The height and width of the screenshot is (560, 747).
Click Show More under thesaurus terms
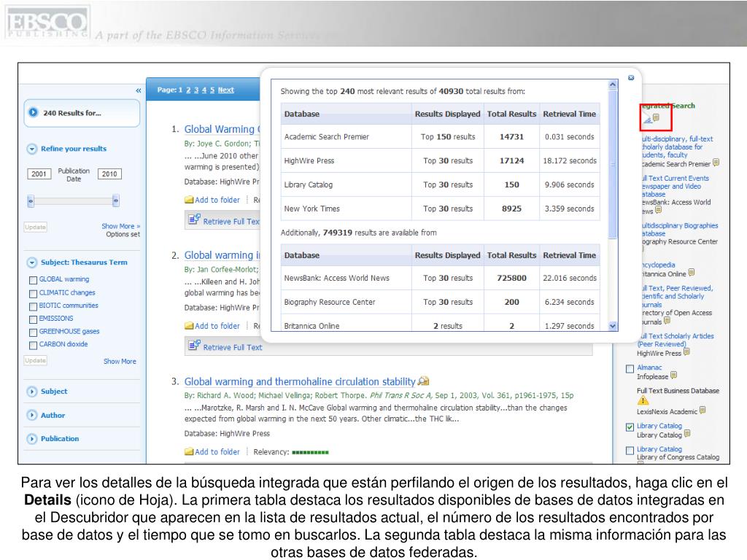120,362
